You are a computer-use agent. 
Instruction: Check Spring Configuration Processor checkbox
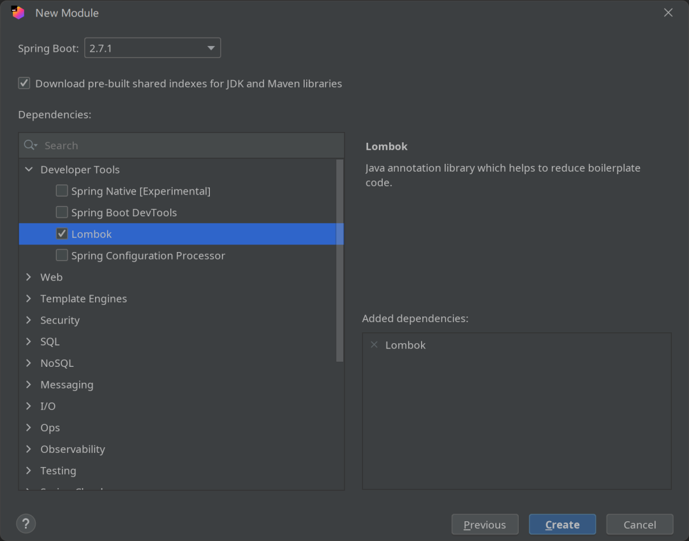(x=61, y=255)
